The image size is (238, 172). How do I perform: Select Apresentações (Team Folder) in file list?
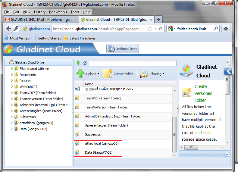pyautogui.click(x=123, y=125)
